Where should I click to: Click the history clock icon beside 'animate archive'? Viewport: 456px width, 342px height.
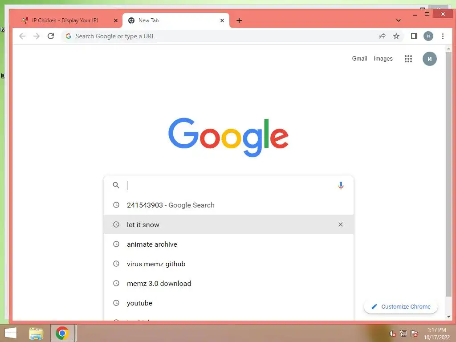pyautogui.click(x=116, y=244)
